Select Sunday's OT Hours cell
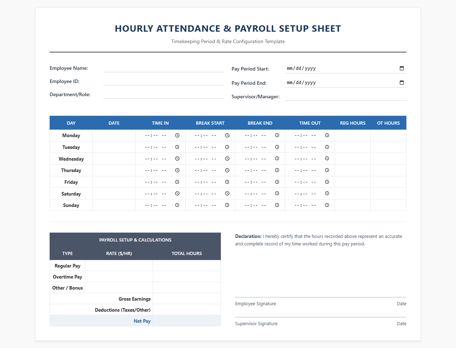Image resolution: width=456 pixels, height=348 pixels. click(x=389, y=205)
